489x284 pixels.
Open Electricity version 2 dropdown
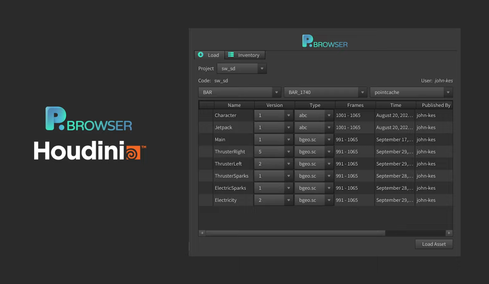click(274, 200)
